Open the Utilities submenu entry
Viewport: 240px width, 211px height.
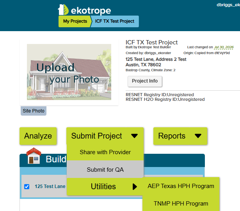pyautogui.click(x=105, y=186)
